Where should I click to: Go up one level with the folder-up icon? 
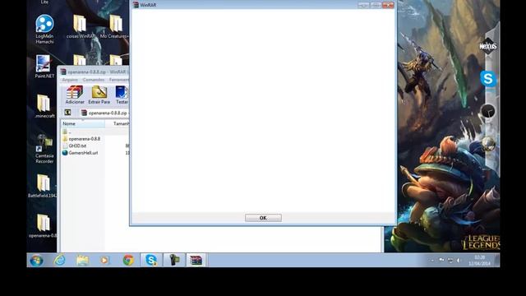tap(67, 113)
